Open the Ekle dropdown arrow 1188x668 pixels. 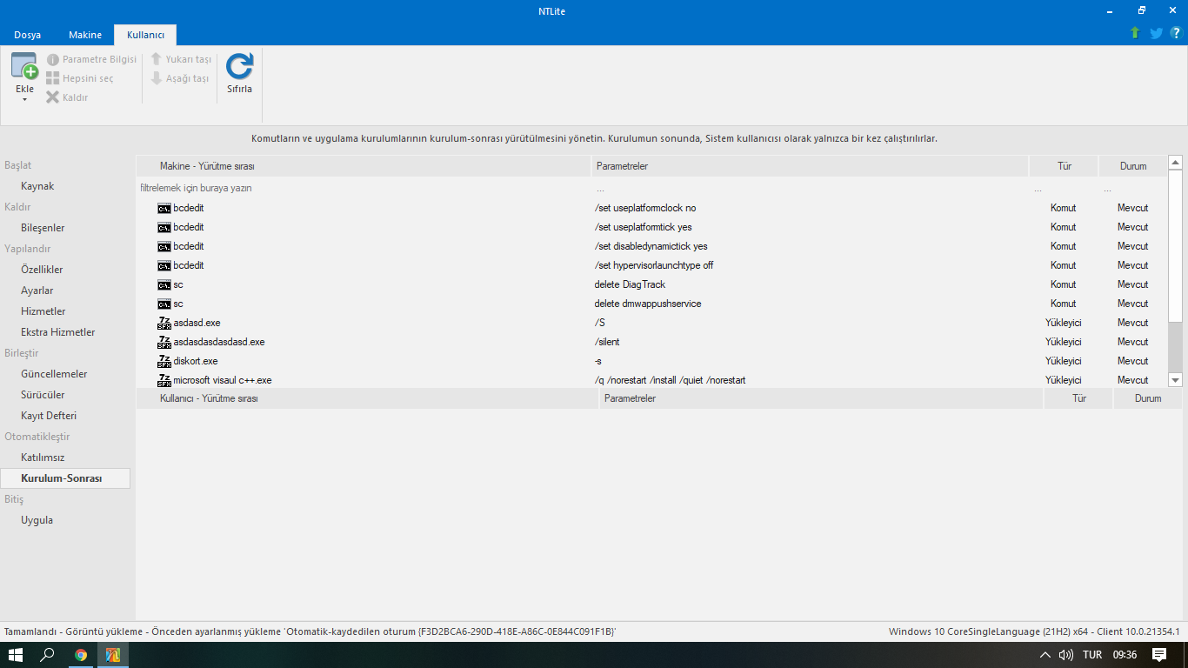(24, 99)
